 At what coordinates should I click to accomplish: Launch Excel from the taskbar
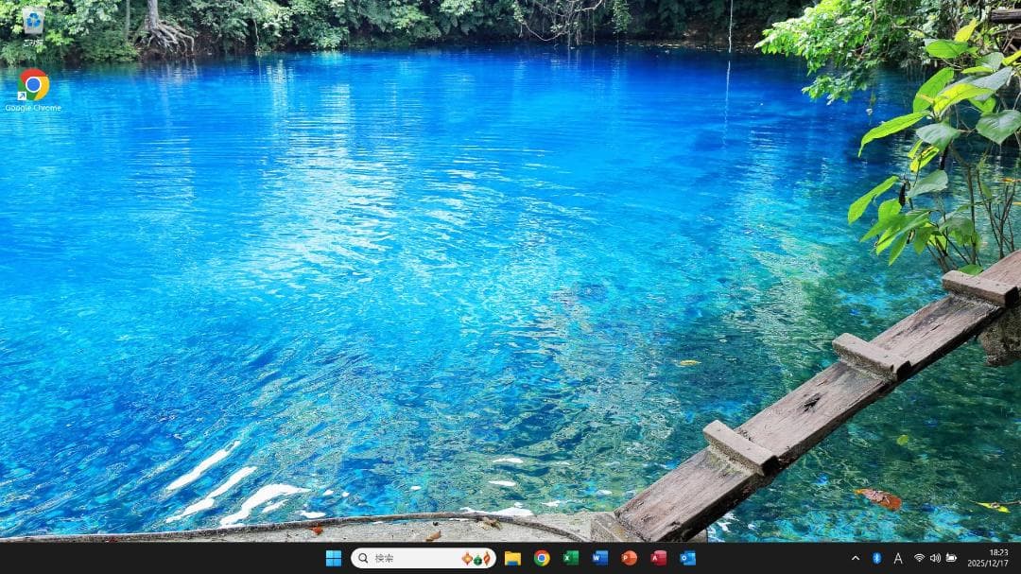(570, 558)
